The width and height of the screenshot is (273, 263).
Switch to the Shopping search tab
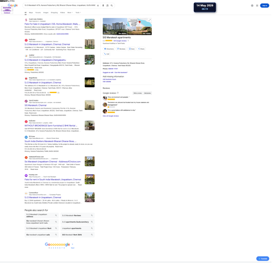point(54,13)
